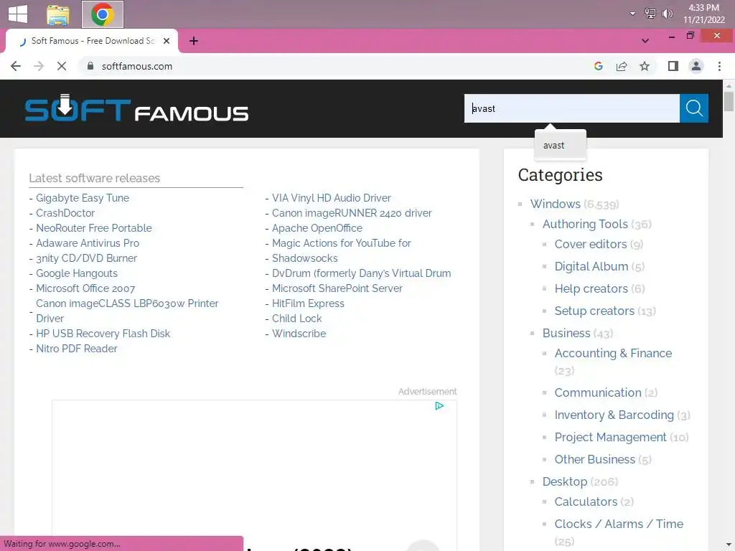Bookmark this tab with the star
This screenshot has height=551, width=735.
[645, 66]
